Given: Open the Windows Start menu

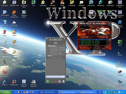Looking at the screenshot, I should pos(6,92).
